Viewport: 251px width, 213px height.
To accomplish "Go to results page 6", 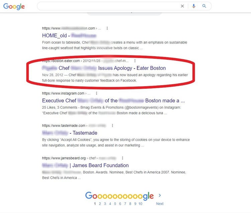I will [x=120, y=204].
